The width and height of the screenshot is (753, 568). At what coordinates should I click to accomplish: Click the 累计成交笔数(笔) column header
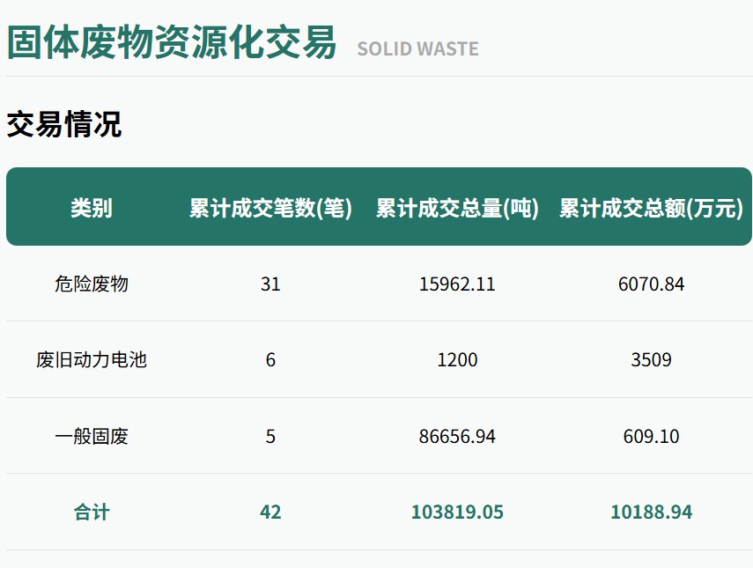point(270,208)
